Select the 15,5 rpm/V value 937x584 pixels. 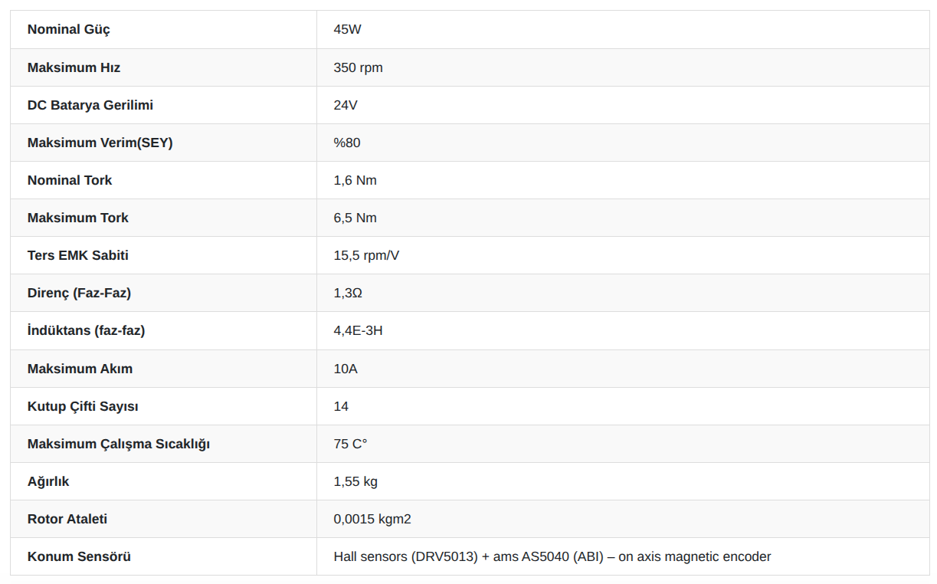366,255
